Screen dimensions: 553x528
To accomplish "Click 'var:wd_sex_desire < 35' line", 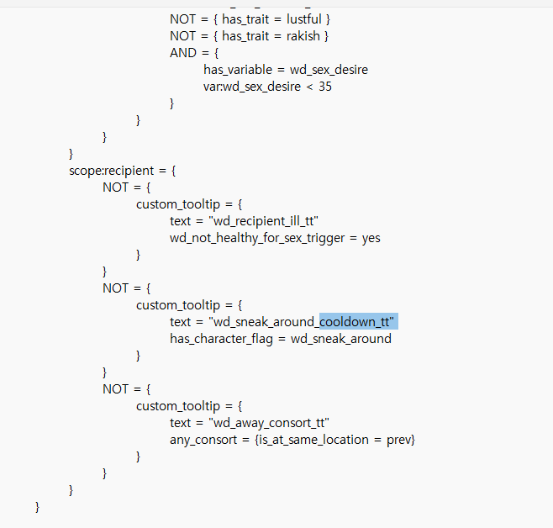I will [267, 87].
